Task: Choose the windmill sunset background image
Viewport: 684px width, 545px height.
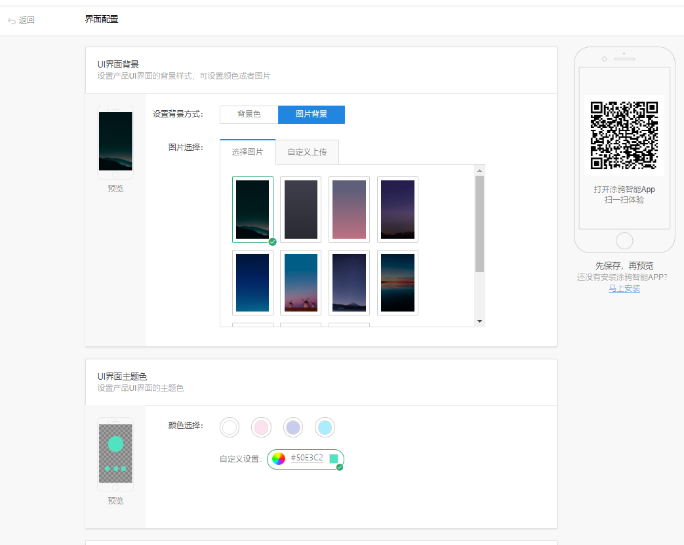Action: pyautogui.click(x=300, y=283)
